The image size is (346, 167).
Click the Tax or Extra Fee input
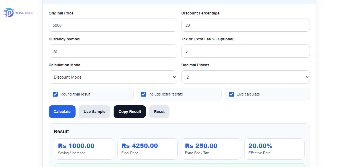click(x=246, y=51)
